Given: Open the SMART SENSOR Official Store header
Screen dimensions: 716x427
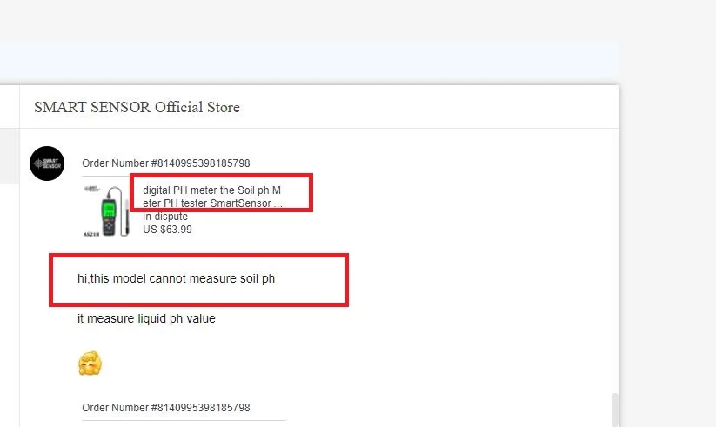Looking at the screenshot, I should point(137,107).
